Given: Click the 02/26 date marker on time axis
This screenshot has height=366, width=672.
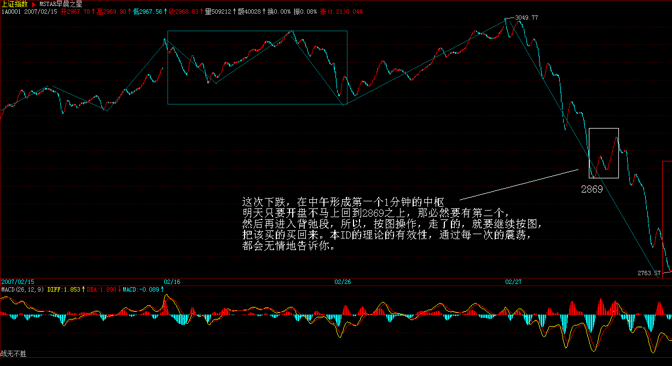Looking at the screenshot, I should (343, 282).
